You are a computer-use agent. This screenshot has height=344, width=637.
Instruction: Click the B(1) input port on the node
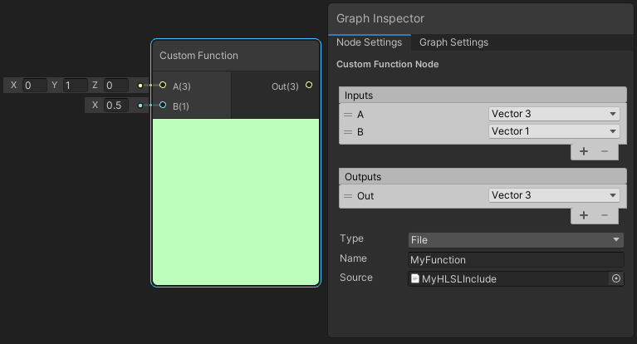tap(163, 106)
